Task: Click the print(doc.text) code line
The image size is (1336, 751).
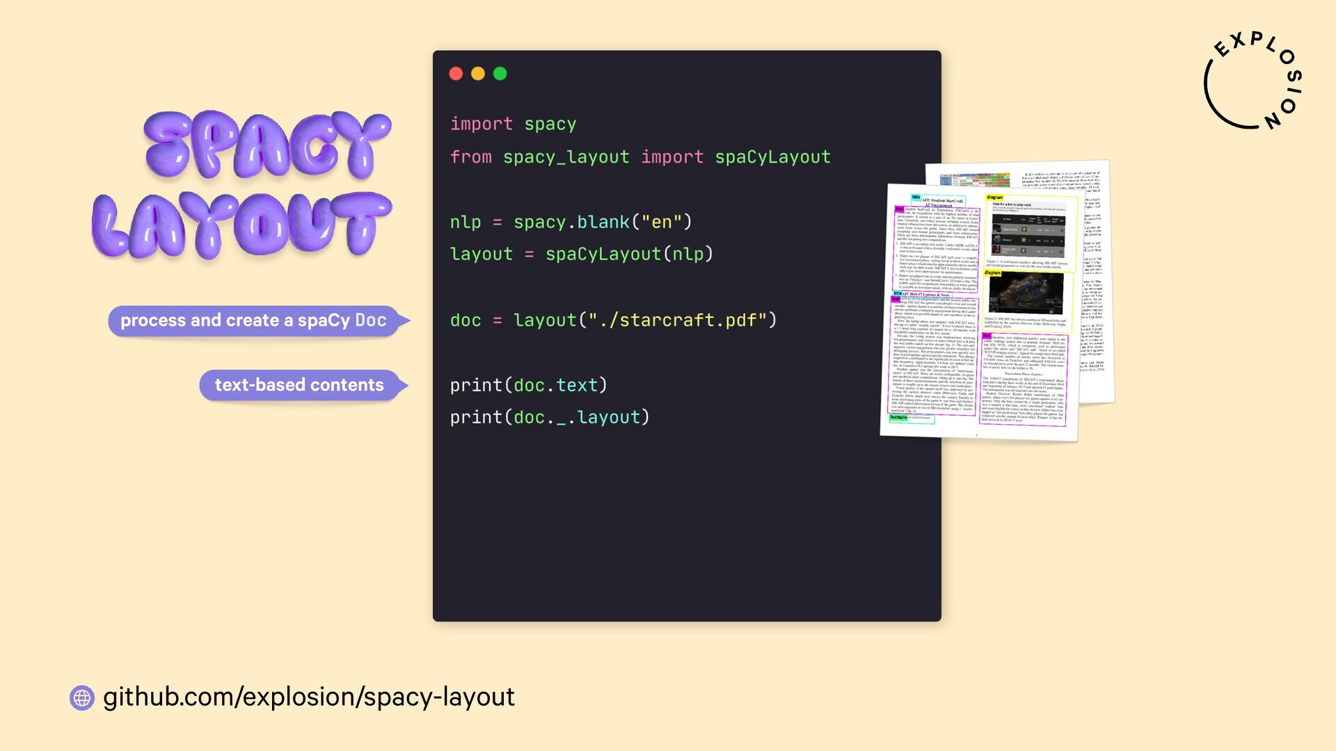Action: point(528,385)
